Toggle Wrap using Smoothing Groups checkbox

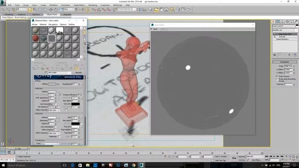point(277,80)
